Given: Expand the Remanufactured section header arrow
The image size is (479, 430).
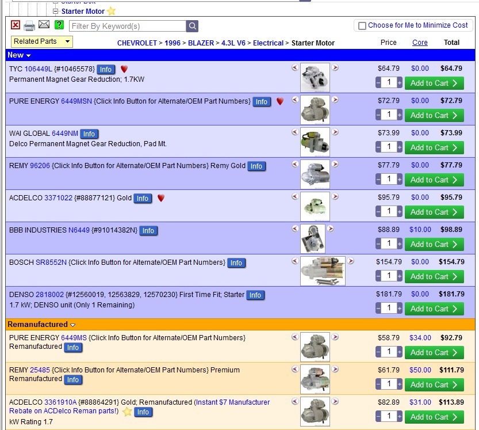Looking at the screenshot, I should 73,325.
